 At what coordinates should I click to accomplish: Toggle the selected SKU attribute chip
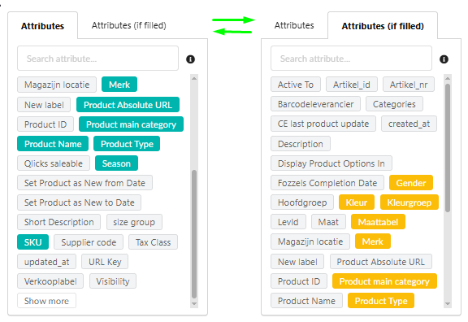point(32,242)
